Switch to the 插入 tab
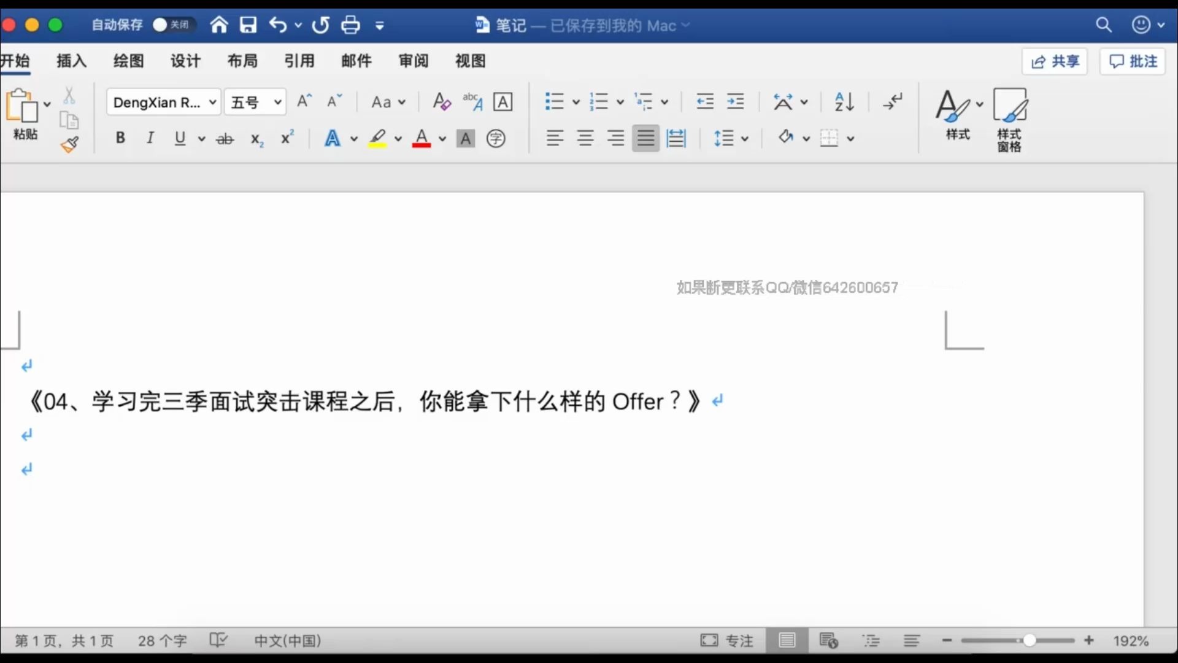The image size is (1178, 663). click(72, 61)
